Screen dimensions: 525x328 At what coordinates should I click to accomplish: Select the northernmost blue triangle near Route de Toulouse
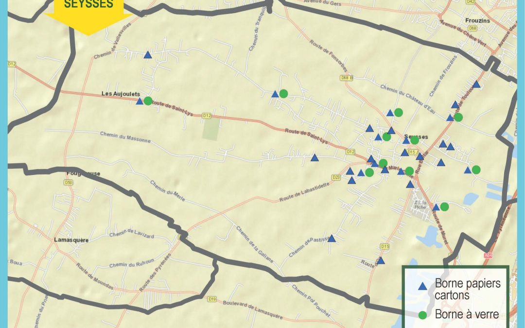tap(476, 85)
